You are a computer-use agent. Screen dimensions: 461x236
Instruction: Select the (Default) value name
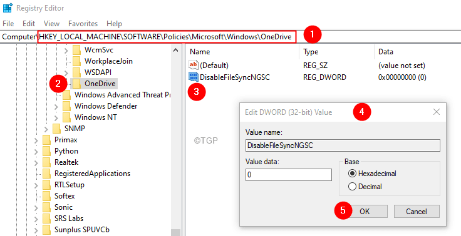214,65
